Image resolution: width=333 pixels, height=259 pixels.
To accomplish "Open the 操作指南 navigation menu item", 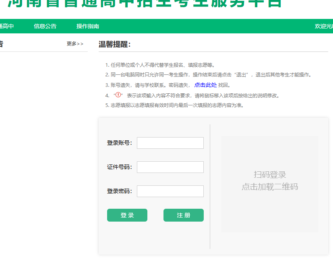I will [88, 26].
